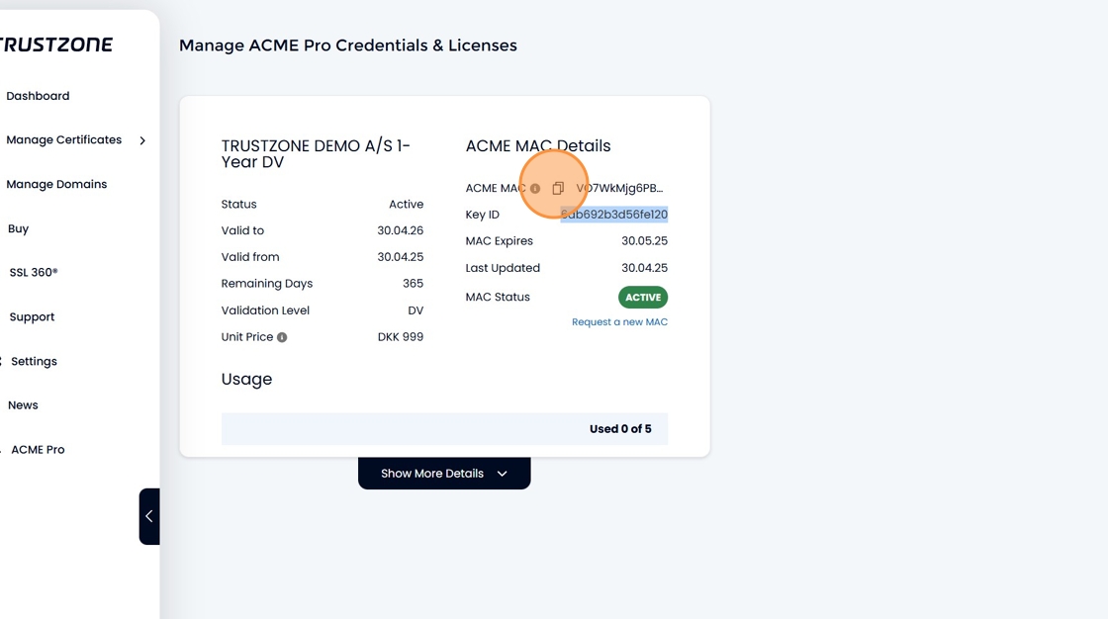The width and height of the screenshot is (1108, 619).
Task: Click the Used 0 of 5 text
Action: coord(620,429)
